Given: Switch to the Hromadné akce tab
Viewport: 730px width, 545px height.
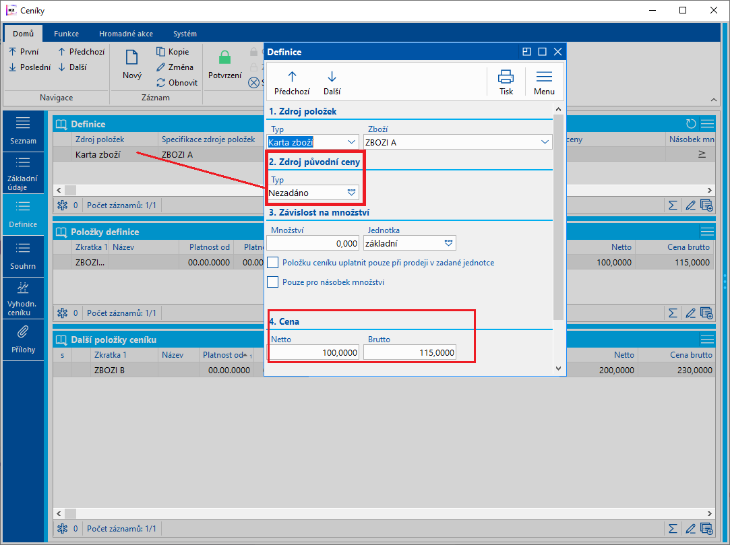Looking at the screenshot, I should (125, 34).
